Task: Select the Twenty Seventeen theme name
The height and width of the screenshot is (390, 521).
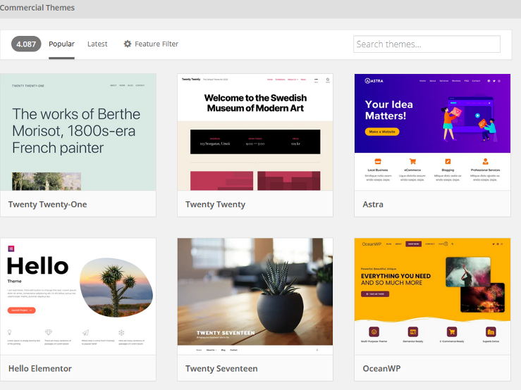Action: (221, 368)
